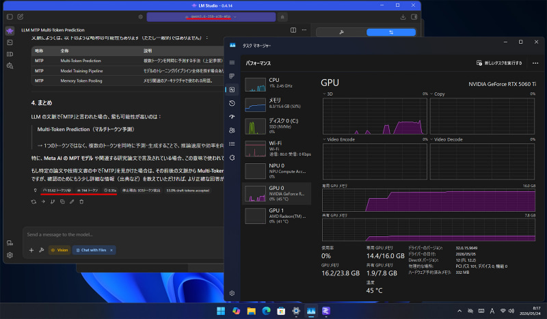This screenshot has width=547, height=319.
Task: Click the lightbulb icon beside token stats
Action: (36, 191)
